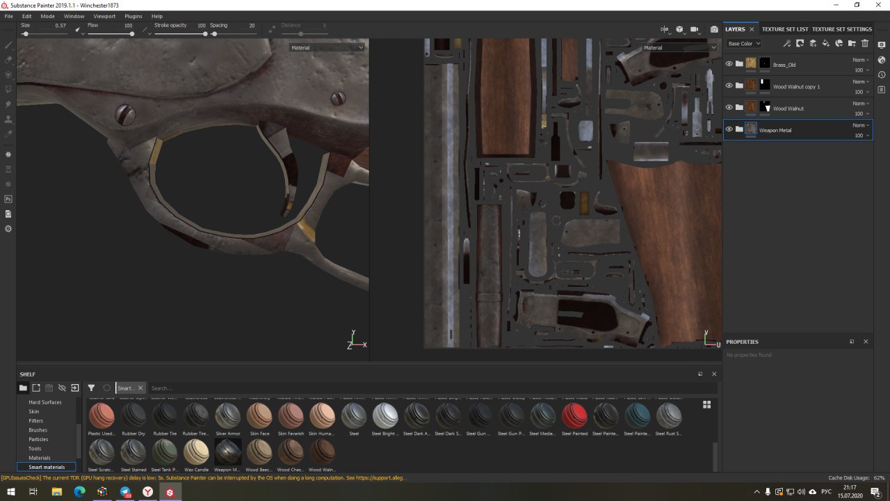Switch to the Texture Set Settings tab
890x501 pixels.
[x=842, y=29]
